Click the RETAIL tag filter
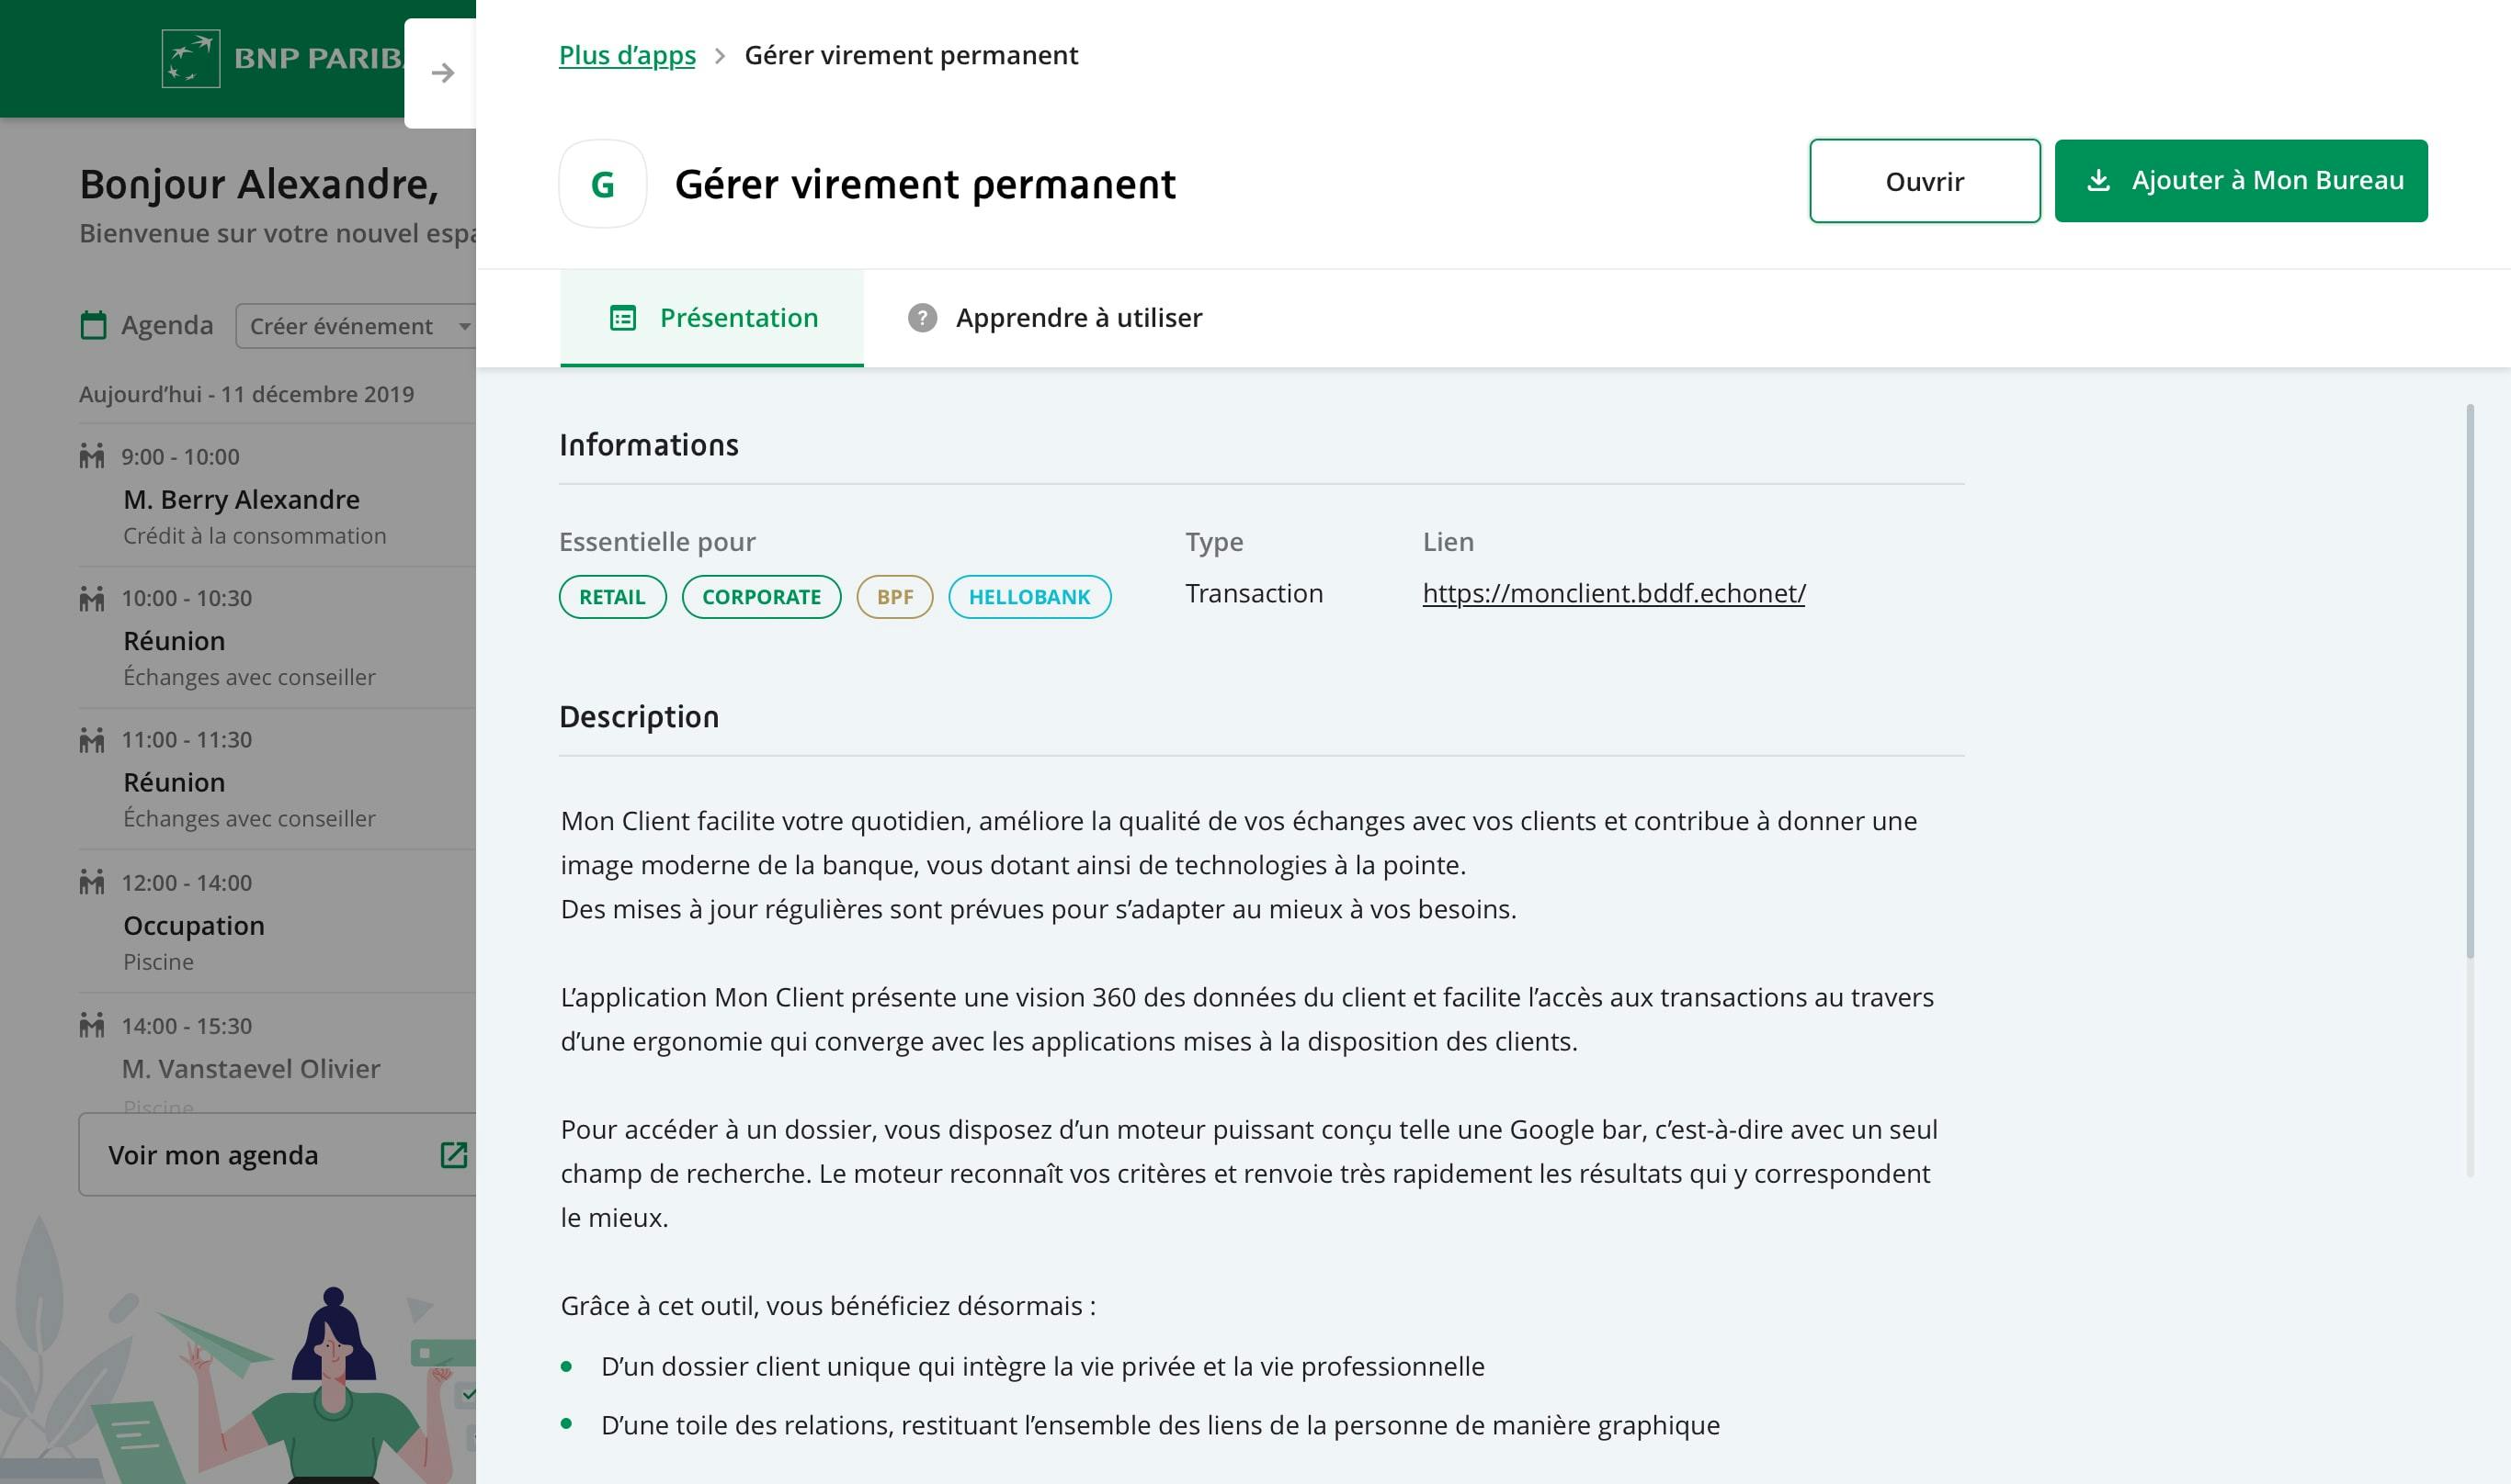Screen dimensions: 2511x1484 pyautogui.click(x=612, y=597)
